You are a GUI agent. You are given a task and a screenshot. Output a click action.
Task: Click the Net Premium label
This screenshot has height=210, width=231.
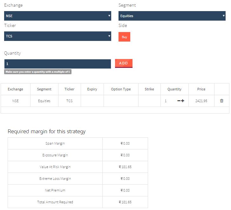[x=55, y=190]
